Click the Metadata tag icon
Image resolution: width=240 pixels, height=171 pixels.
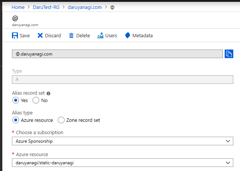pos(128,35)
